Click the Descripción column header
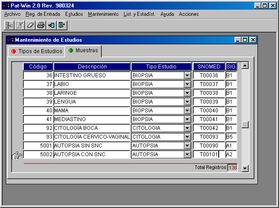 pyautogui.click(x=92, y=67)
